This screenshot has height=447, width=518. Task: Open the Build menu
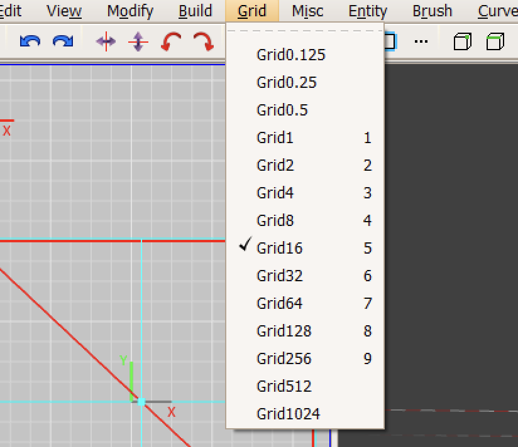tap(196, 11)
